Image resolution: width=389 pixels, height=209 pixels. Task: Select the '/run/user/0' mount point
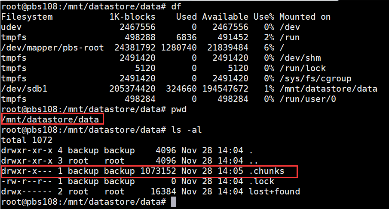click(308, 99)
